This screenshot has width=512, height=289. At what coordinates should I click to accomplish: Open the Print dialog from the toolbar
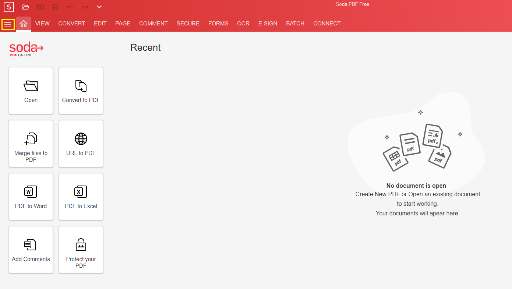point(55,7)
